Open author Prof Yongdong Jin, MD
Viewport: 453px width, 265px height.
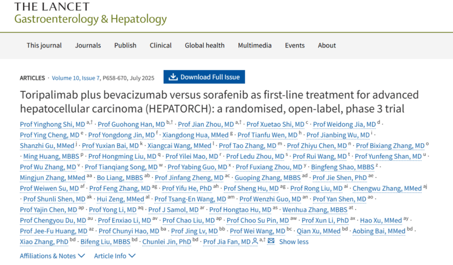[121, 135]
